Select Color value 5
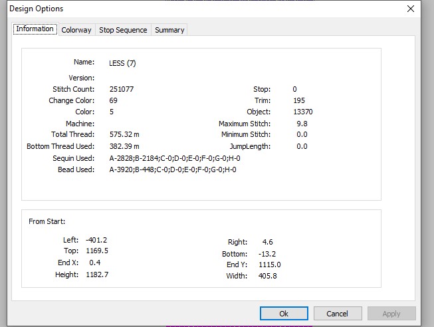Viewport: 434px width, 327px height. pyautogui.click(x=112, y=112)
